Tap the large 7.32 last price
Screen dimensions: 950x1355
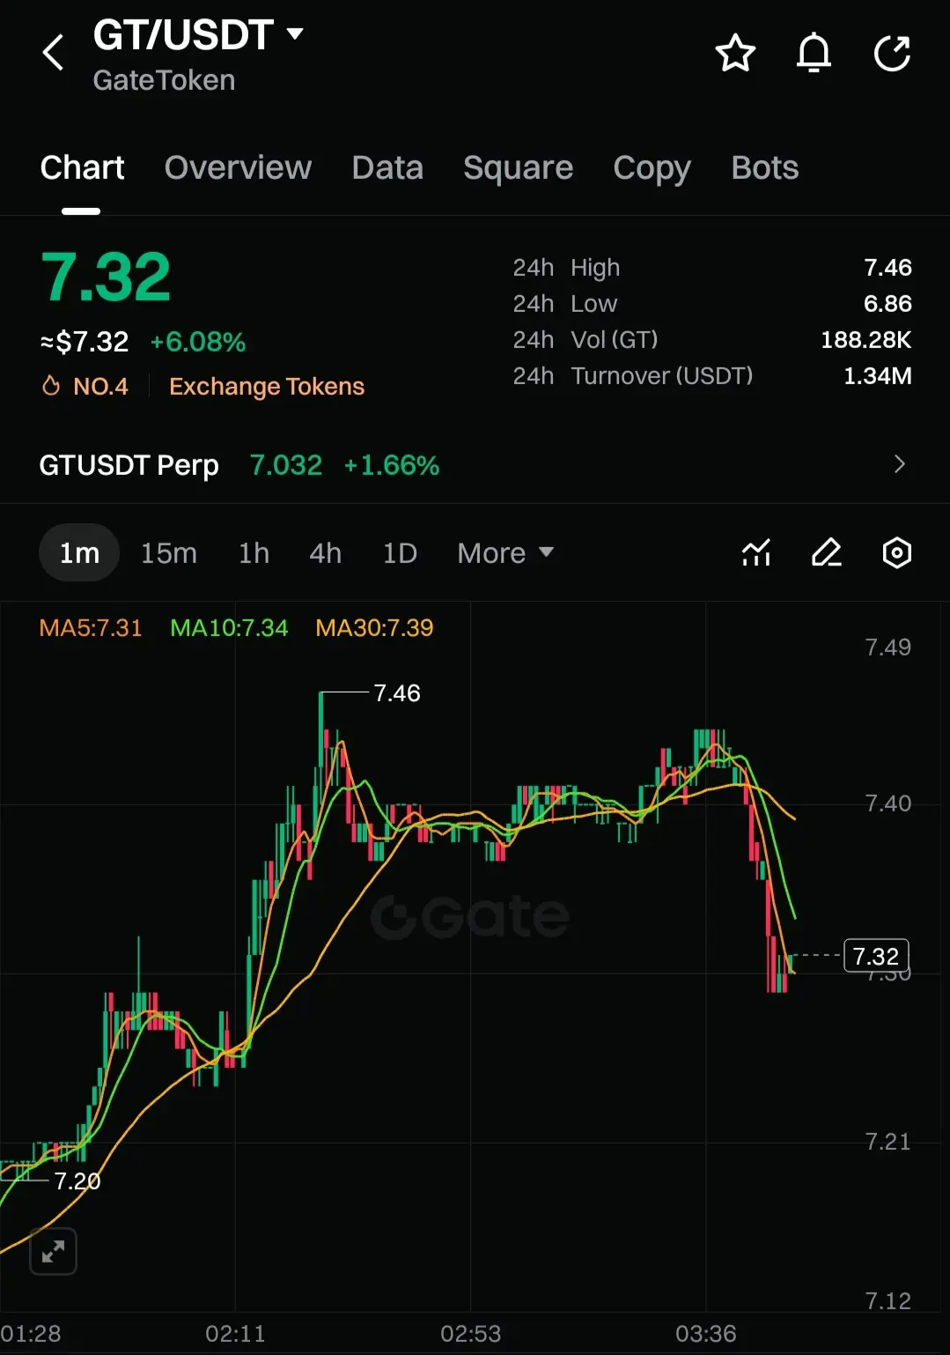click(106, 277)
